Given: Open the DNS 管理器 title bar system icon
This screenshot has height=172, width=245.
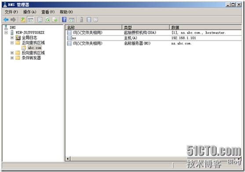Looking at the screenshot, I should click(5, 5).
